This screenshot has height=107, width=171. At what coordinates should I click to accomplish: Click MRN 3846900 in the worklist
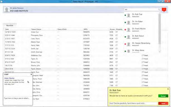tap(86, 89)
